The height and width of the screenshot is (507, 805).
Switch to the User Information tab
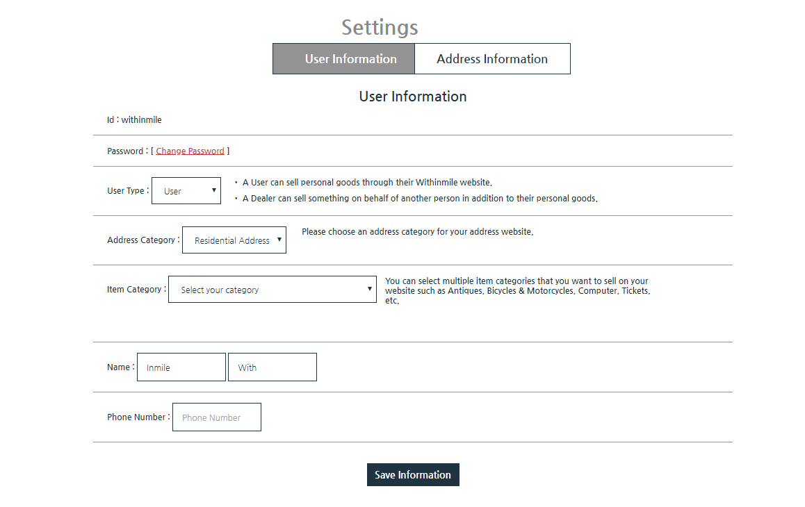[343, 59]
